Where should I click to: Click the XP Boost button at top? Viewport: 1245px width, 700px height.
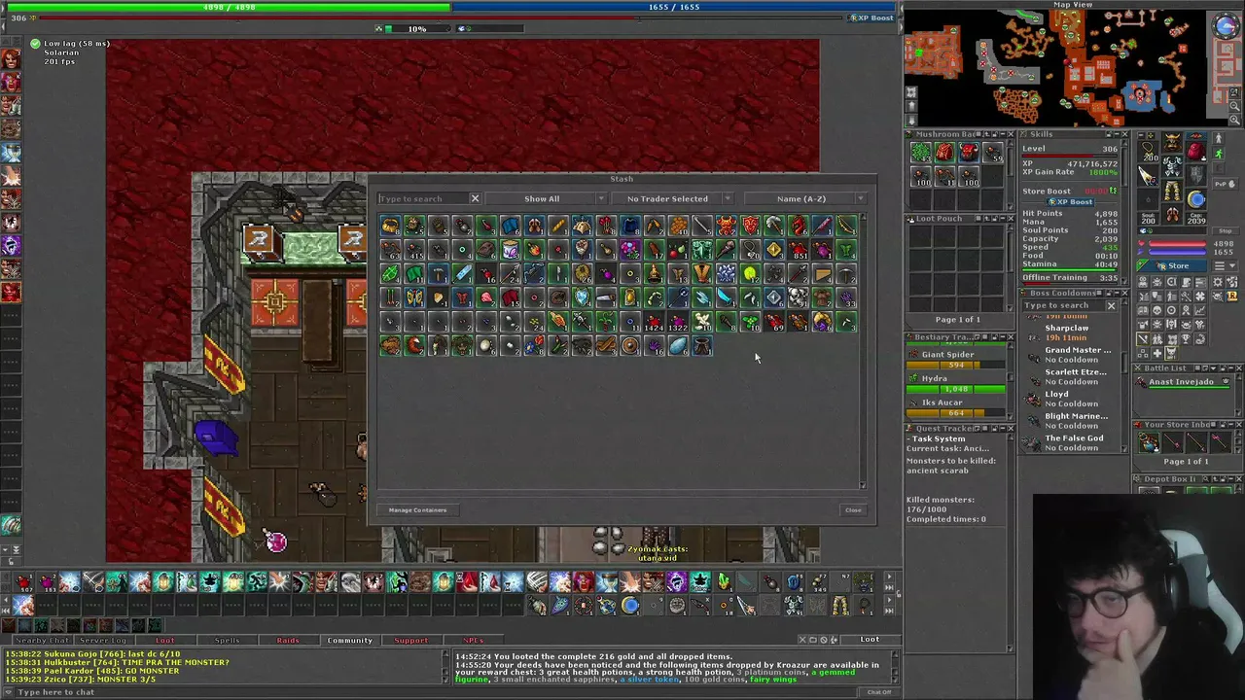click(x=871, y=17)
